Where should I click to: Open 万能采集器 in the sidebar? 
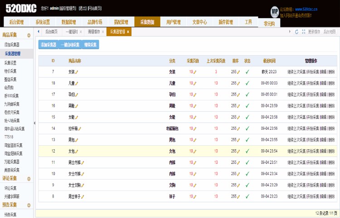[12, 162]
